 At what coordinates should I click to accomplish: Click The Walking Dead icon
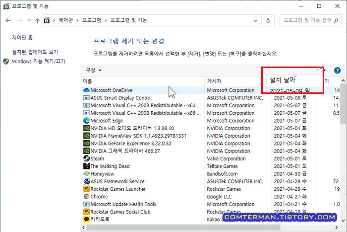pyautogui.click(x=86, y=166)
